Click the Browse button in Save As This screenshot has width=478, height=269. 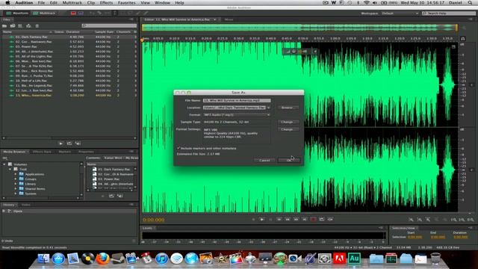click(287, 108)
